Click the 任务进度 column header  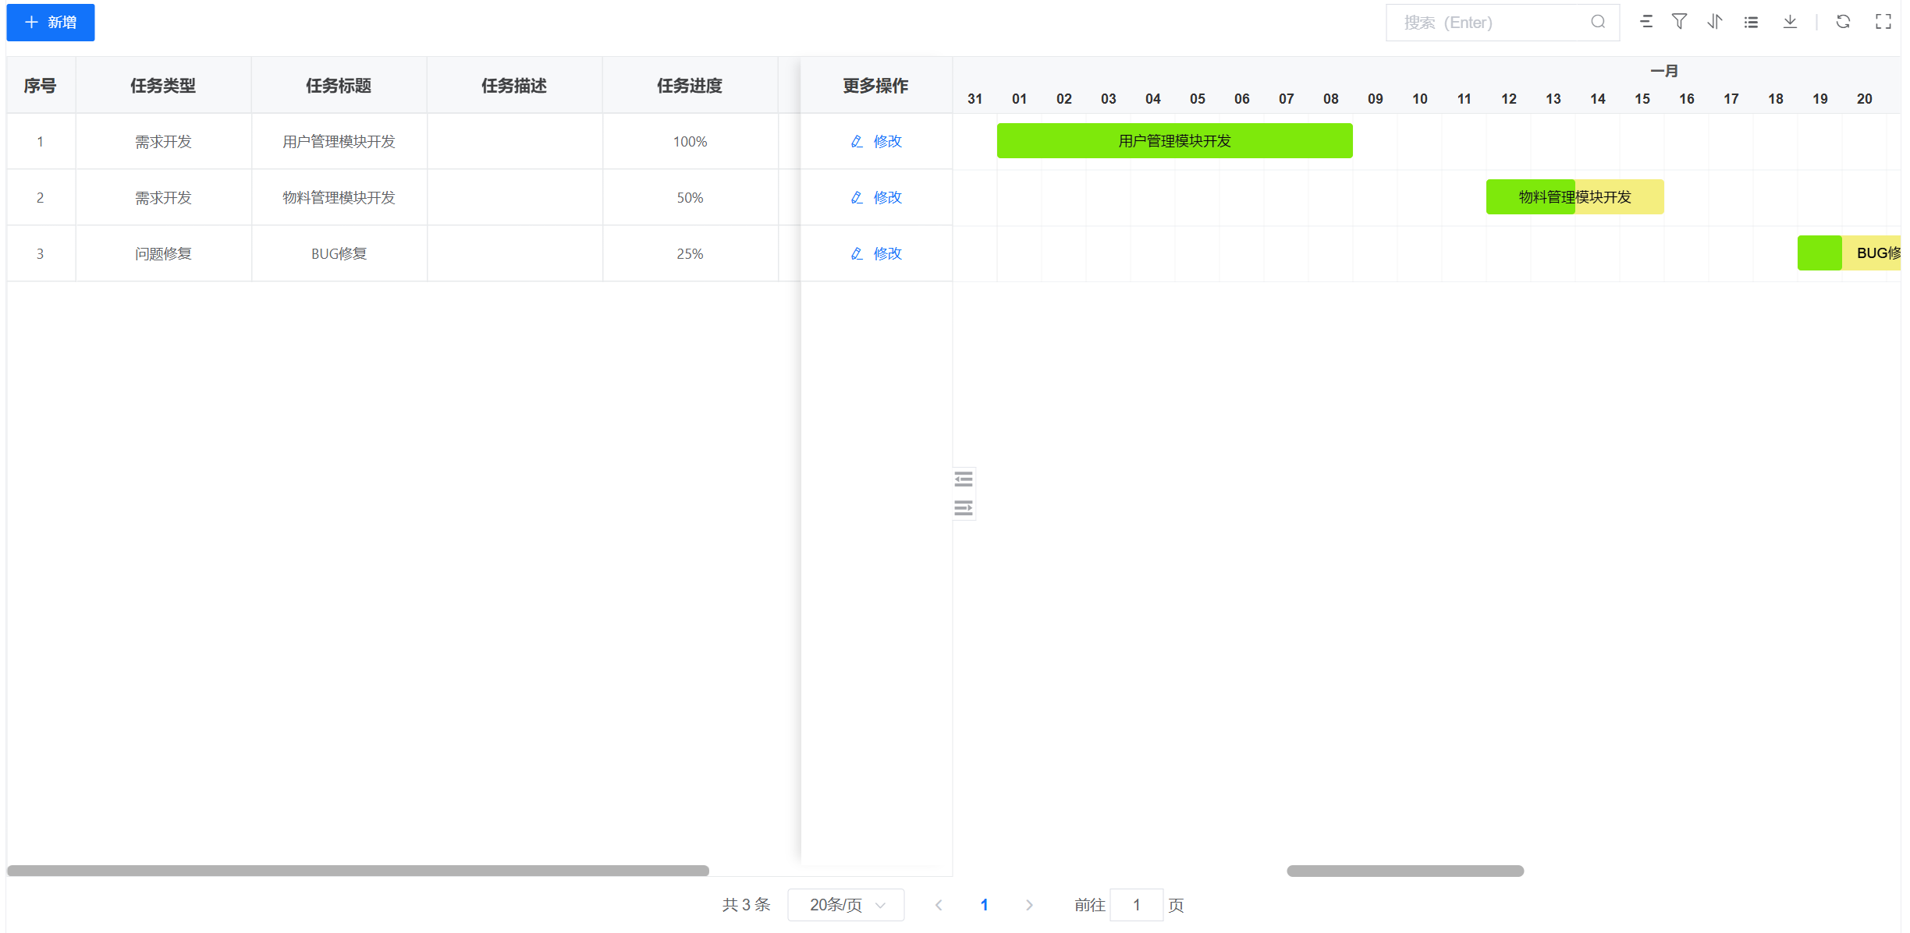(690, 86)
